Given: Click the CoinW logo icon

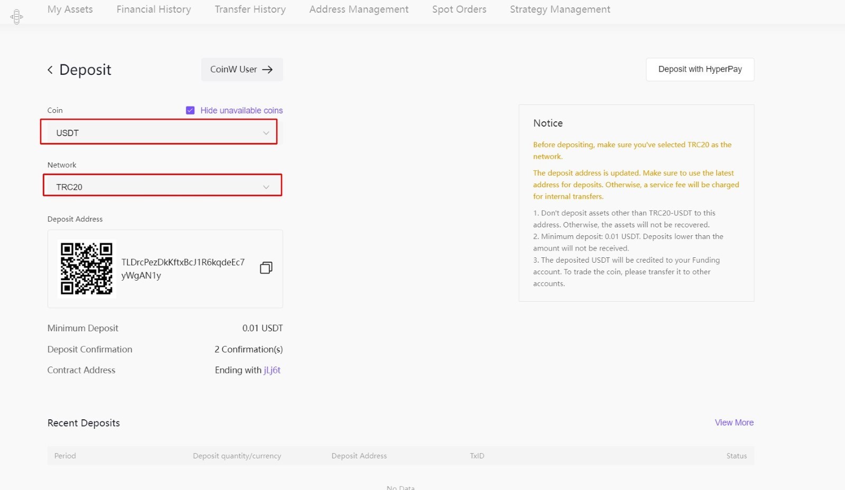Looking at the screenshot, I should tap(17, 17).
